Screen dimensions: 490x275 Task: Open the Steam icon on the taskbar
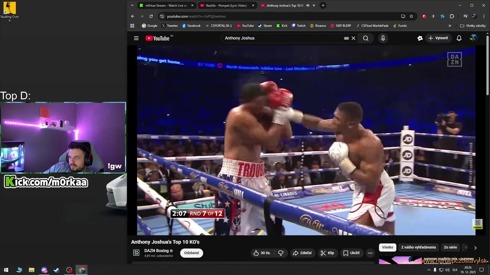tap(57, 270)
